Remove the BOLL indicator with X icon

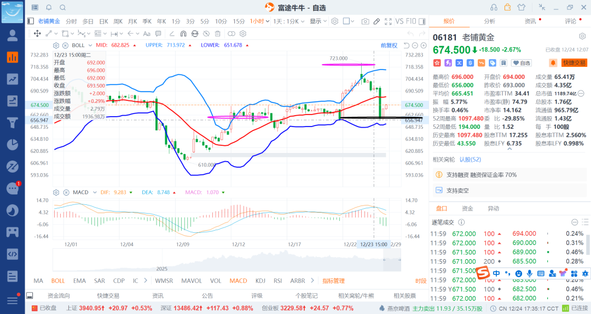point(65,45)
